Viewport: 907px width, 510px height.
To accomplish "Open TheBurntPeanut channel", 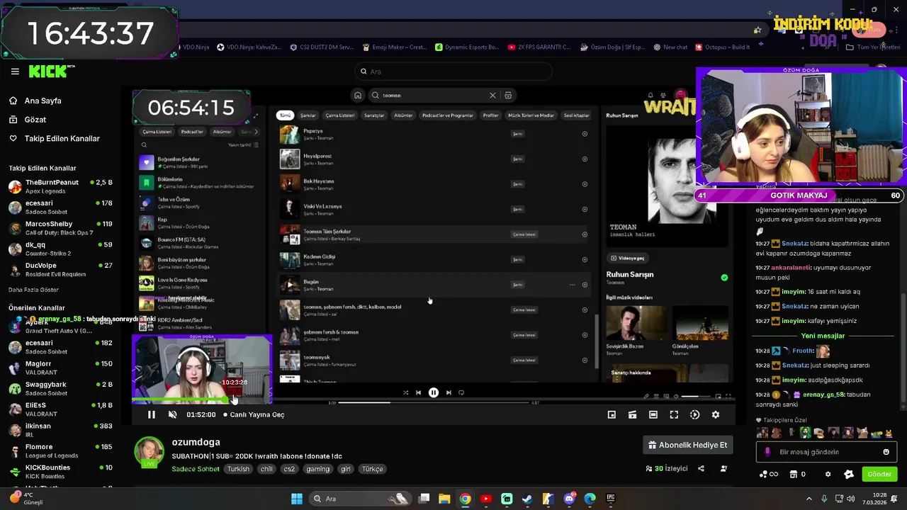I will 60,187.
